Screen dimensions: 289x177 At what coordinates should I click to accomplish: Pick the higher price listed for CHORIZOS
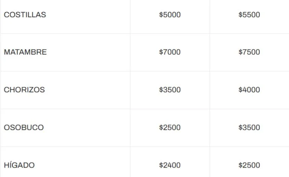coord(249,90)
